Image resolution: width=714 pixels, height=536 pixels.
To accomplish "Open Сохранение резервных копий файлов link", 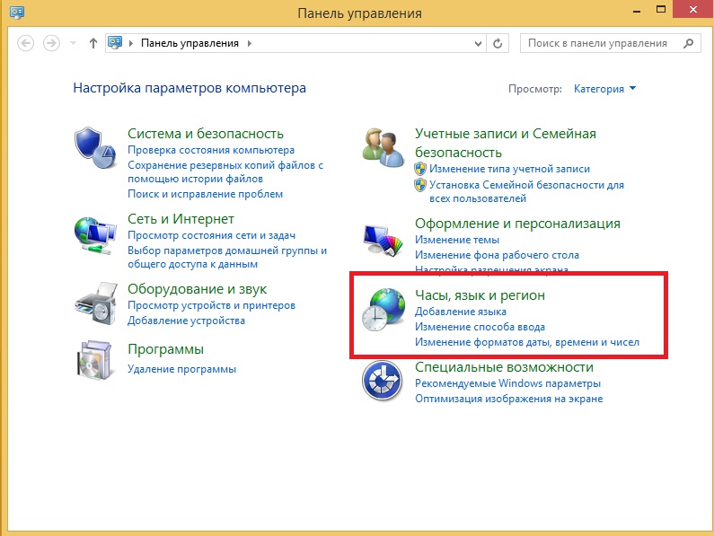I will [225, 171].
